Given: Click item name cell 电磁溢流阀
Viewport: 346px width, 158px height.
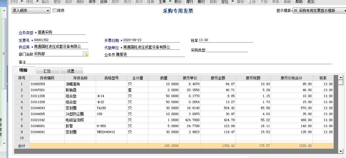Looking at the screenshot, I should click(80, 120).
